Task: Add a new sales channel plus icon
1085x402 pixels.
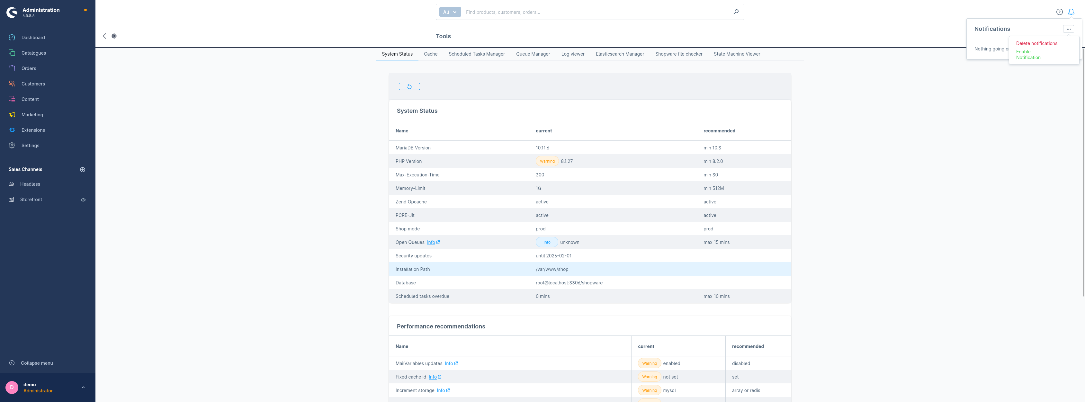Action: [83, 170]
